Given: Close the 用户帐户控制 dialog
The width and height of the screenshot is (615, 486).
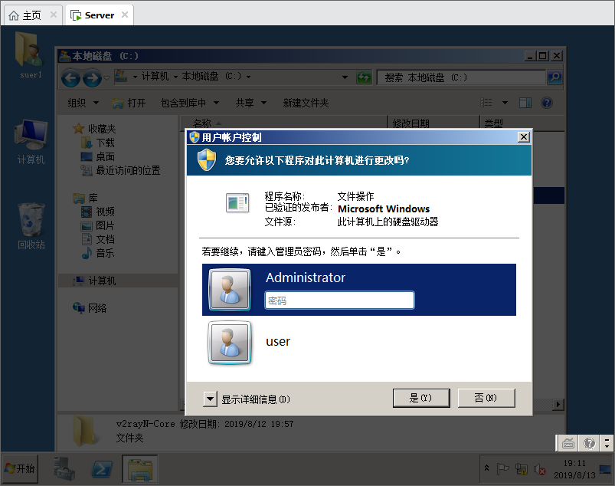Looking at the screenshot, I should 524,137.
